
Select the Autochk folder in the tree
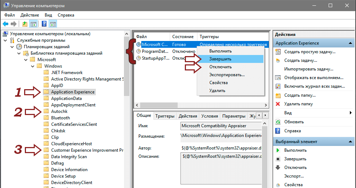(59, 111)
